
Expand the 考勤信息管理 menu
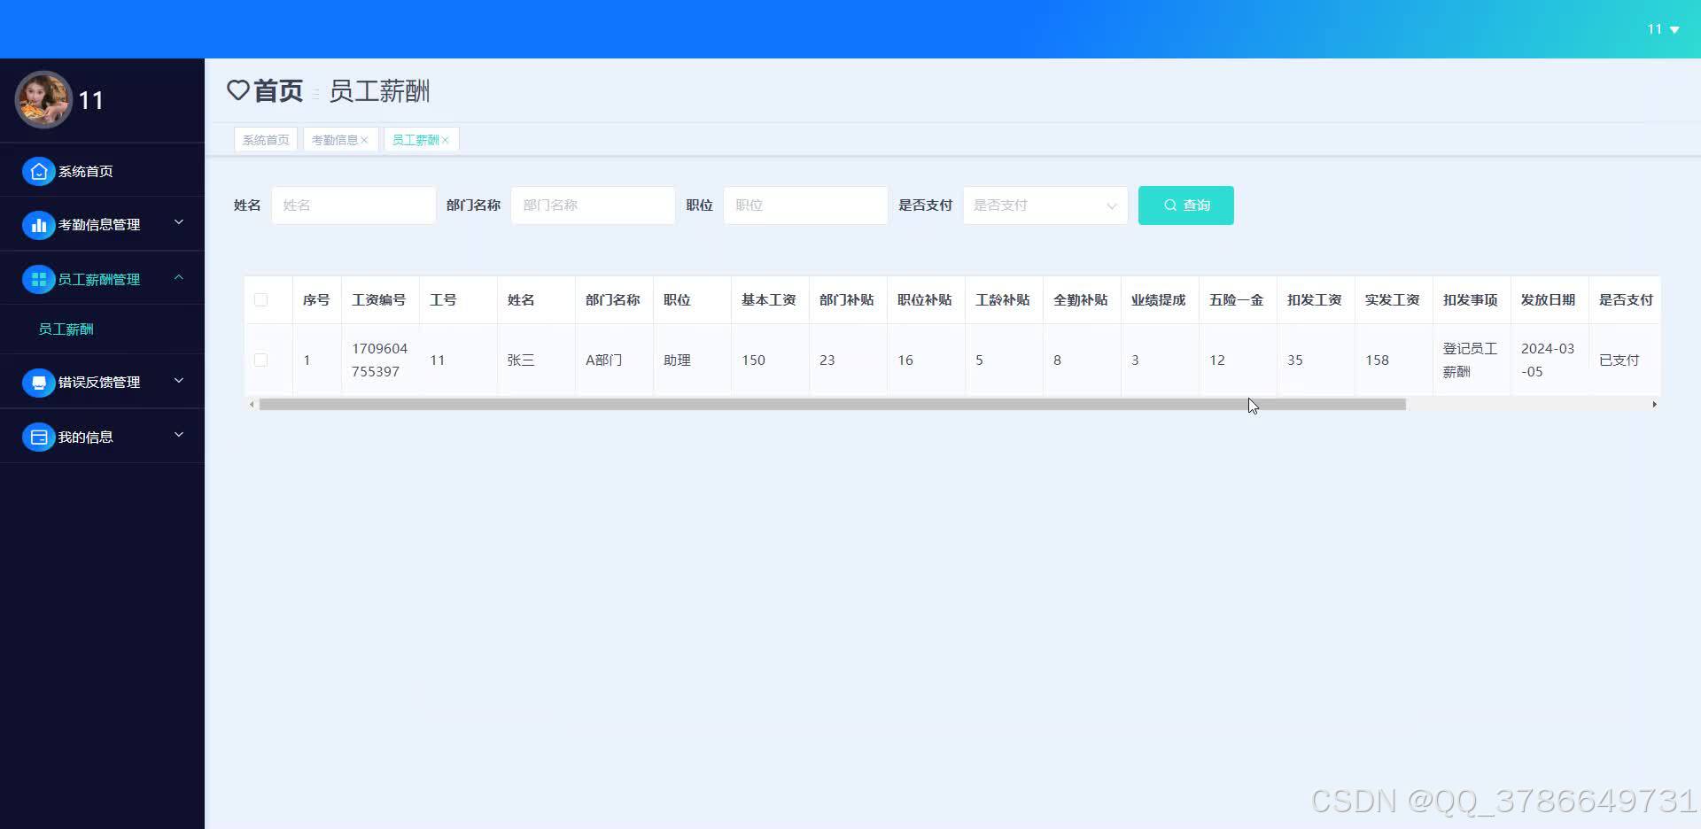pos(178,222)
